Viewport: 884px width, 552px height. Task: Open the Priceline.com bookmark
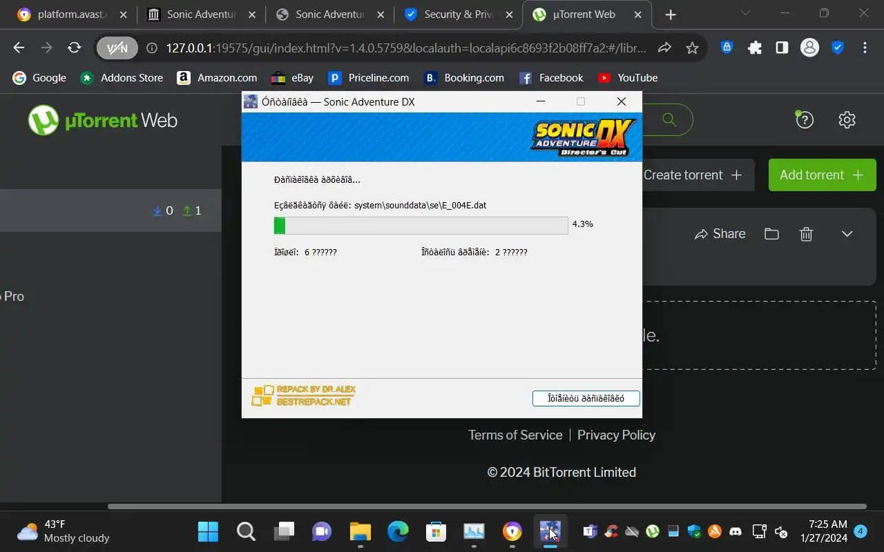click(369, 78)
